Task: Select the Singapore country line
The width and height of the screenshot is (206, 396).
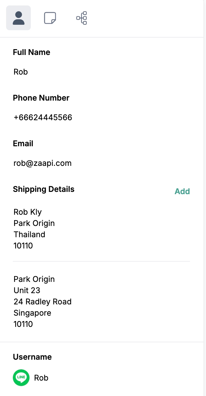Action: click(x=32, y=313)
